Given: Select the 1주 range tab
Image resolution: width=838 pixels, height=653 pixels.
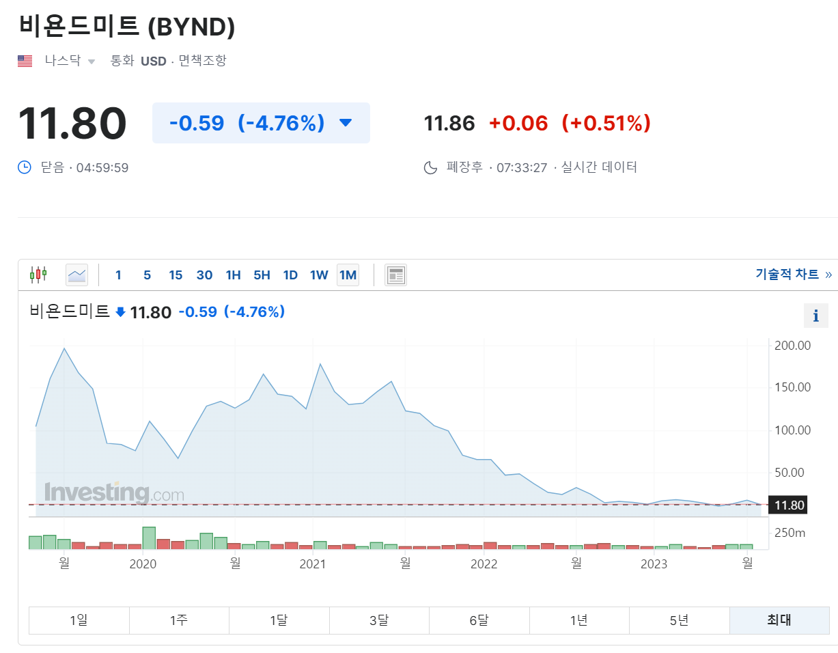Looking at the screenshot, I should click(x=179, y=620).
